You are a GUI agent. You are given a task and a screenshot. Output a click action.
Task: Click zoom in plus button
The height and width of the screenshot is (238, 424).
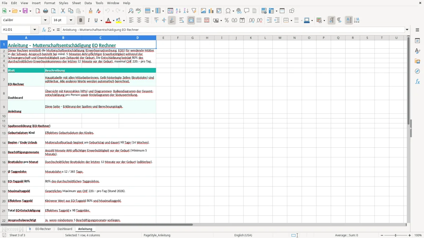point(410,235)
